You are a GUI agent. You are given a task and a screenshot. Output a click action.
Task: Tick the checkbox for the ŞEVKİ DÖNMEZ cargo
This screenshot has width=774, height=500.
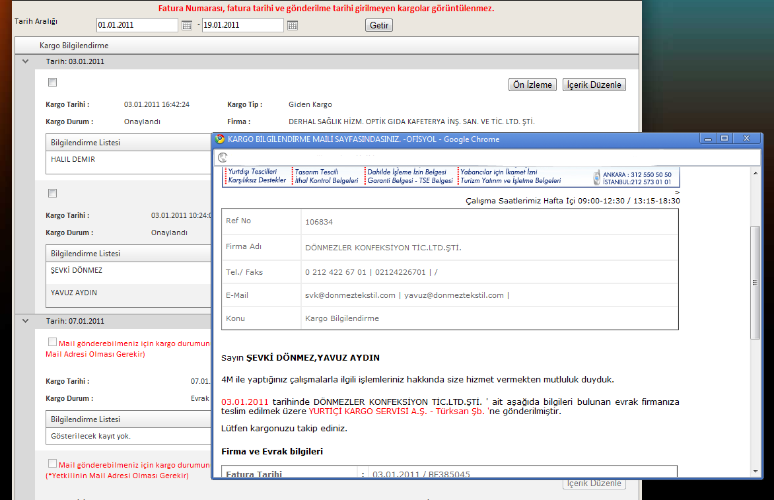(x=53, y=193)
